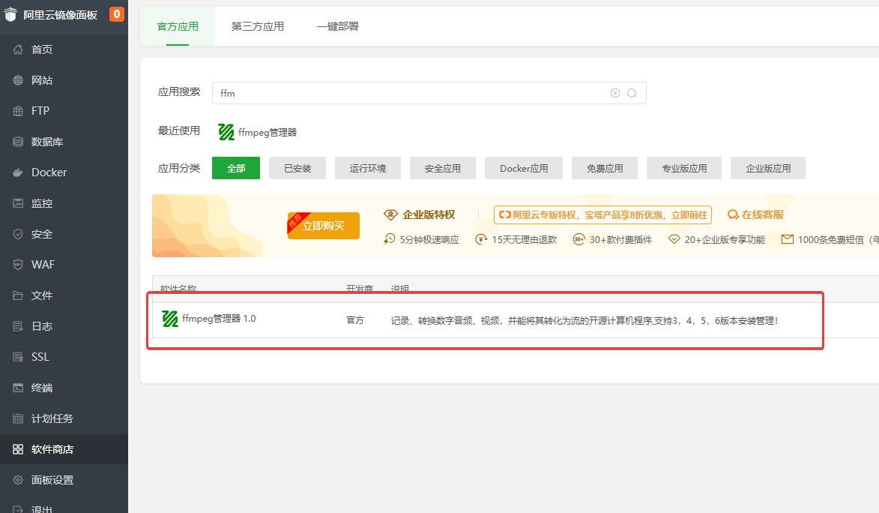
Task: Click the orange notification badge showing 0
Action: click(117, 14)
